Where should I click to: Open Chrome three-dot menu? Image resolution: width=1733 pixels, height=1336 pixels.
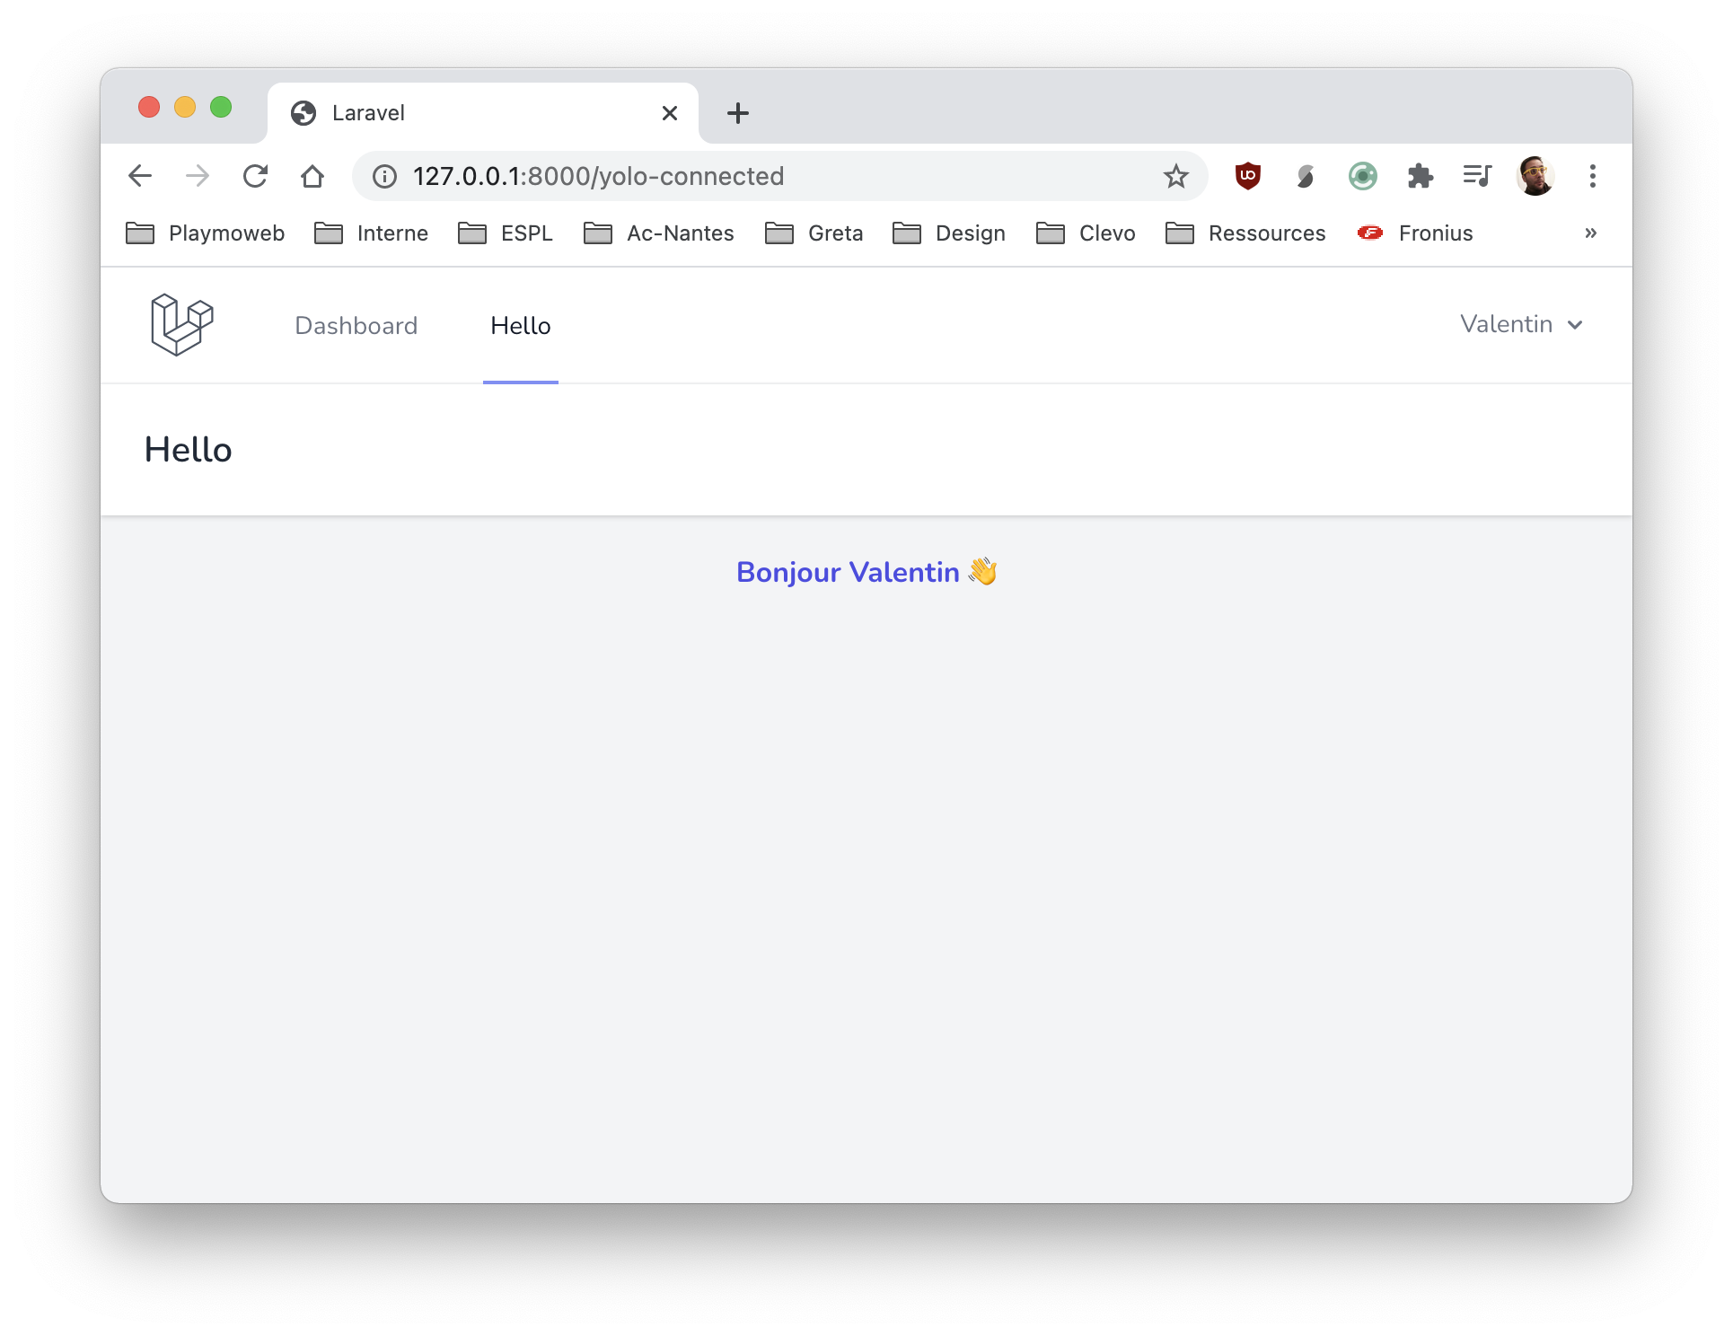(1592, 176)
